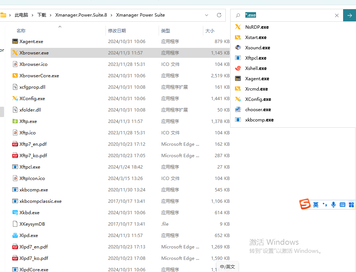Select file name XlpdCore.exe
The width and height of the screenshot is (356, 272).
click(x=34, y=269)
